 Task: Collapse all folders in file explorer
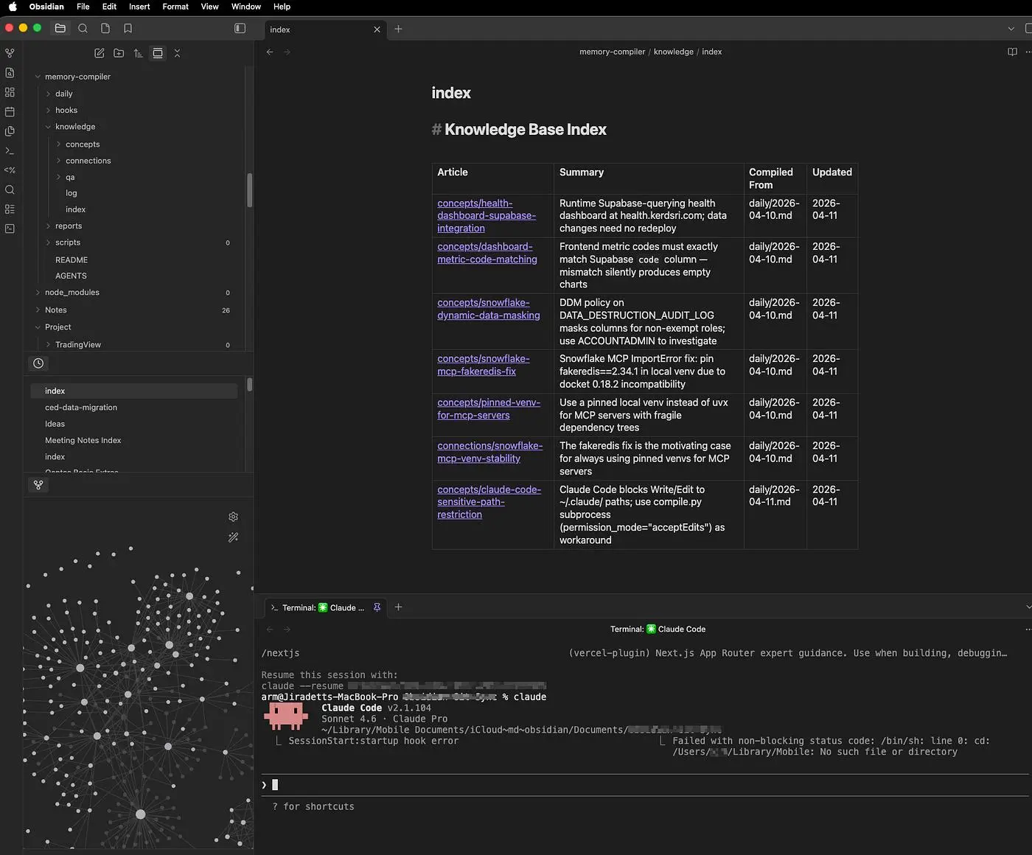click(177, 53)
